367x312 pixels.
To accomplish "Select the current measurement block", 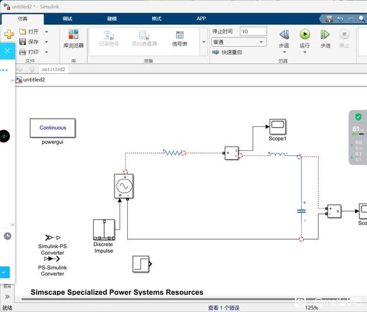I will coord(232,153).
